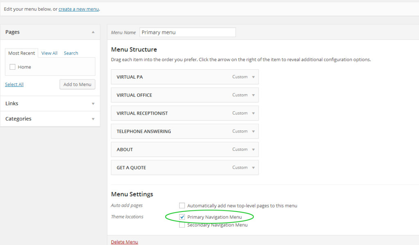Switch to the Search tab
Viewport: 419px width, 245px height.
click(71, 53)
